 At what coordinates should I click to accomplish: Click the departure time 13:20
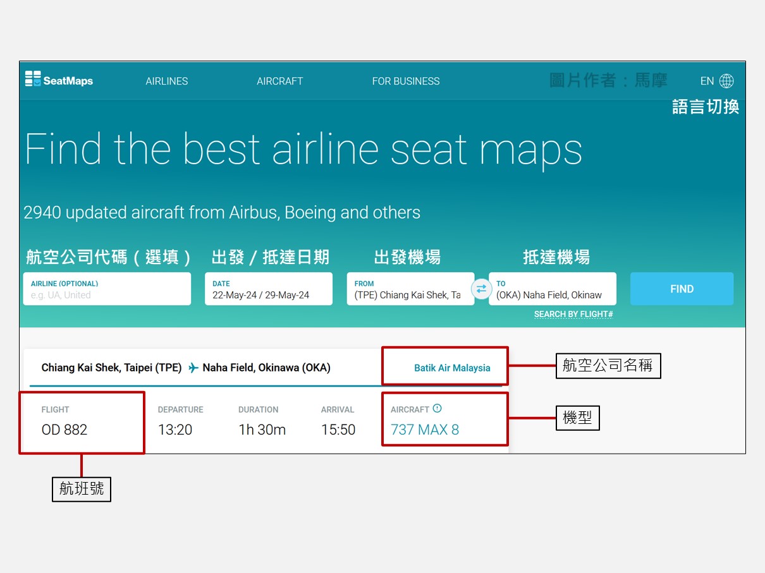pos(175,430)
